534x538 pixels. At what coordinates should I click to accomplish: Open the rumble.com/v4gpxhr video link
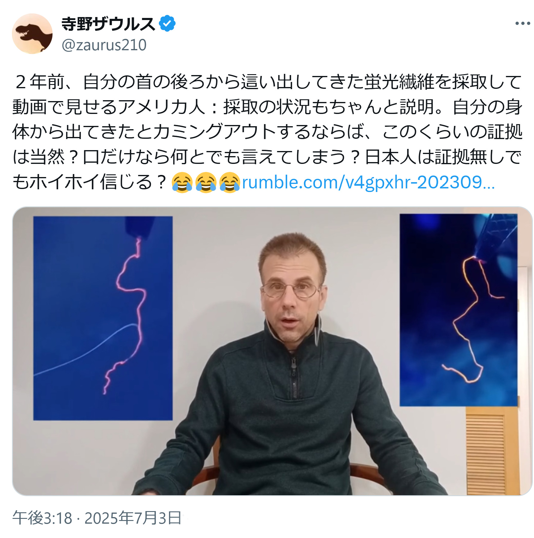pyautogui.click(x=368, y=182)
